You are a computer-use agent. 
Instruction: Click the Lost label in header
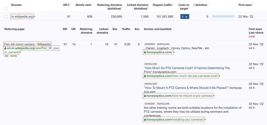252,36
